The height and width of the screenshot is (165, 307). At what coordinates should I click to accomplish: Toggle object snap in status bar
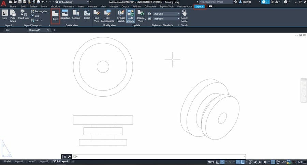(243, 162)
